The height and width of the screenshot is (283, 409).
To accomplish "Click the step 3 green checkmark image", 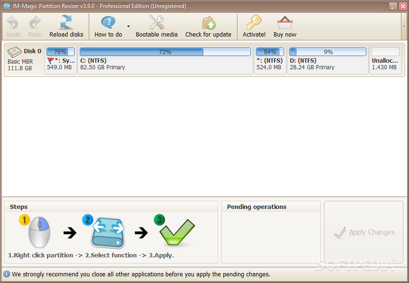I will (177, 232).
